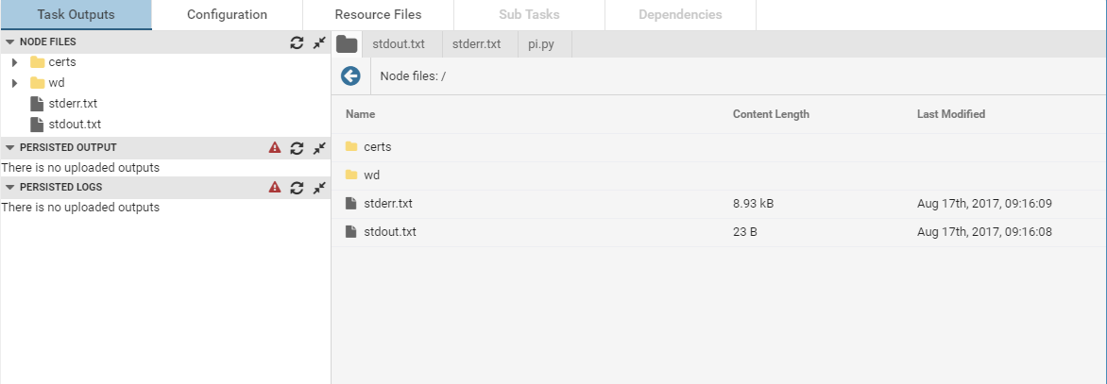Click the blue back arrow button

pos(350,76)
